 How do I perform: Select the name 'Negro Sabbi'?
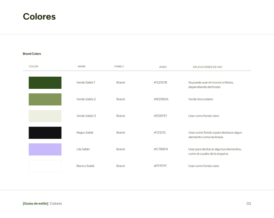coord(85,133)
